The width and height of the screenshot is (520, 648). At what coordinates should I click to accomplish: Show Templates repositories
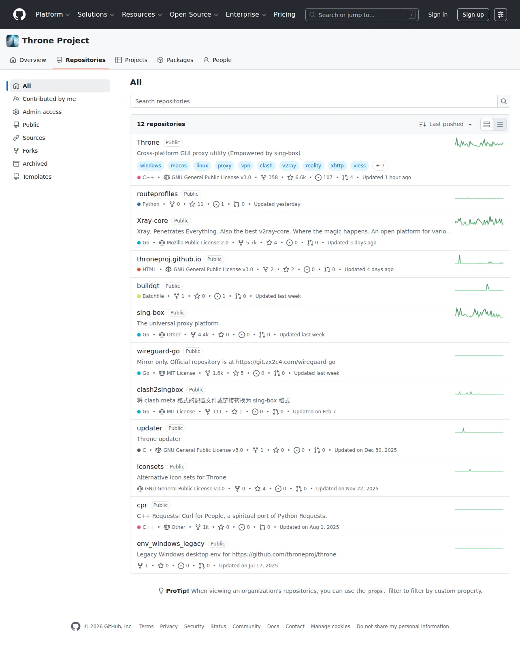(60, 177)
